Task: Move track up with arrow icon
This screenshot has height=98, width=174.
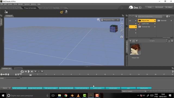Action: pos(8,74)
